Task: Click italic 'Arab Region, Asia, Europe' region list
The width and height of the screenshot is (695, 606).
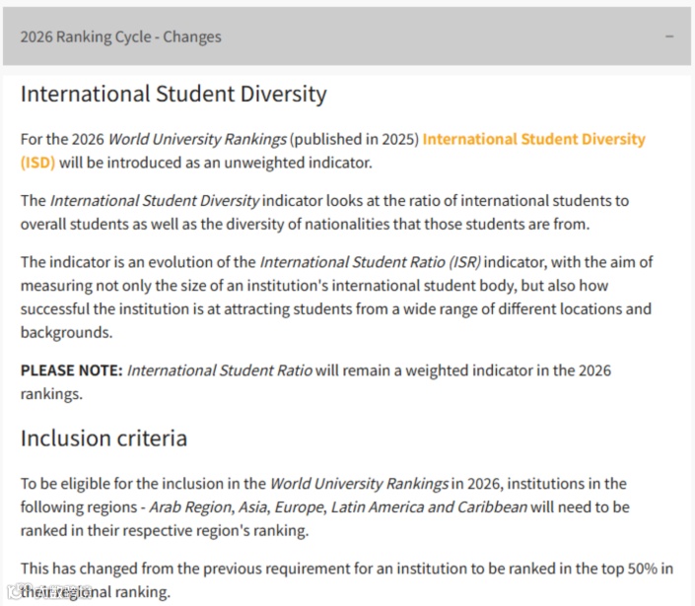Action: (237, 507)
